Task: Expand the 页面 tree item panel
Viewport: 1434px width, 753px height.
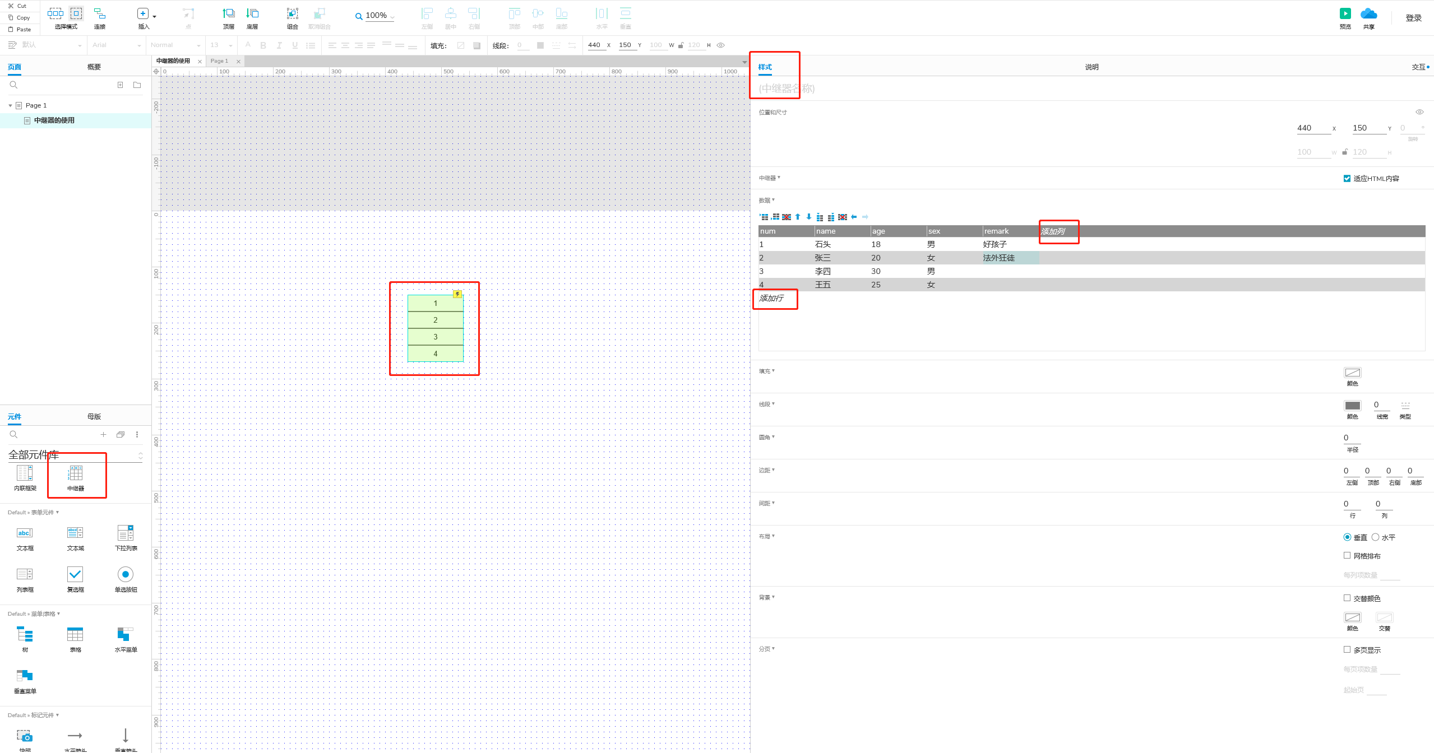Action: pos(11,104)
